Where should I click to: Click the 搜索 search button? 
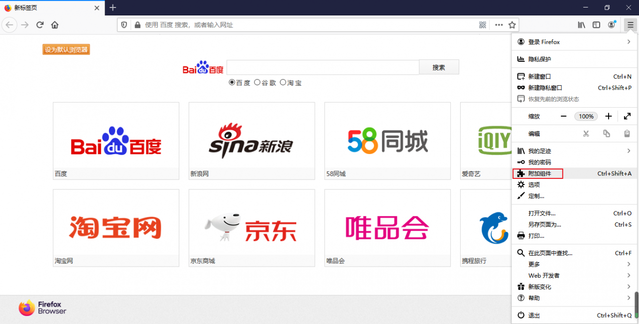(439, 67)
